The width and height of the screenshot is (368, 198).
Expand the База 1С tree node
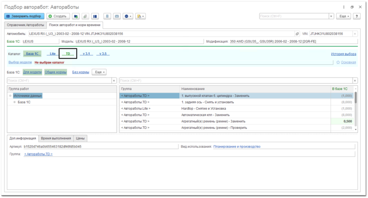coord(14,102)
